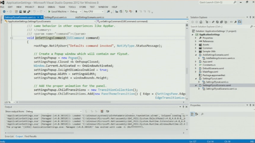Close the SettingsFlyoutScenario.xaml.cs tab
The width and height of the screenshot is (255, 143).
(42, 17)
